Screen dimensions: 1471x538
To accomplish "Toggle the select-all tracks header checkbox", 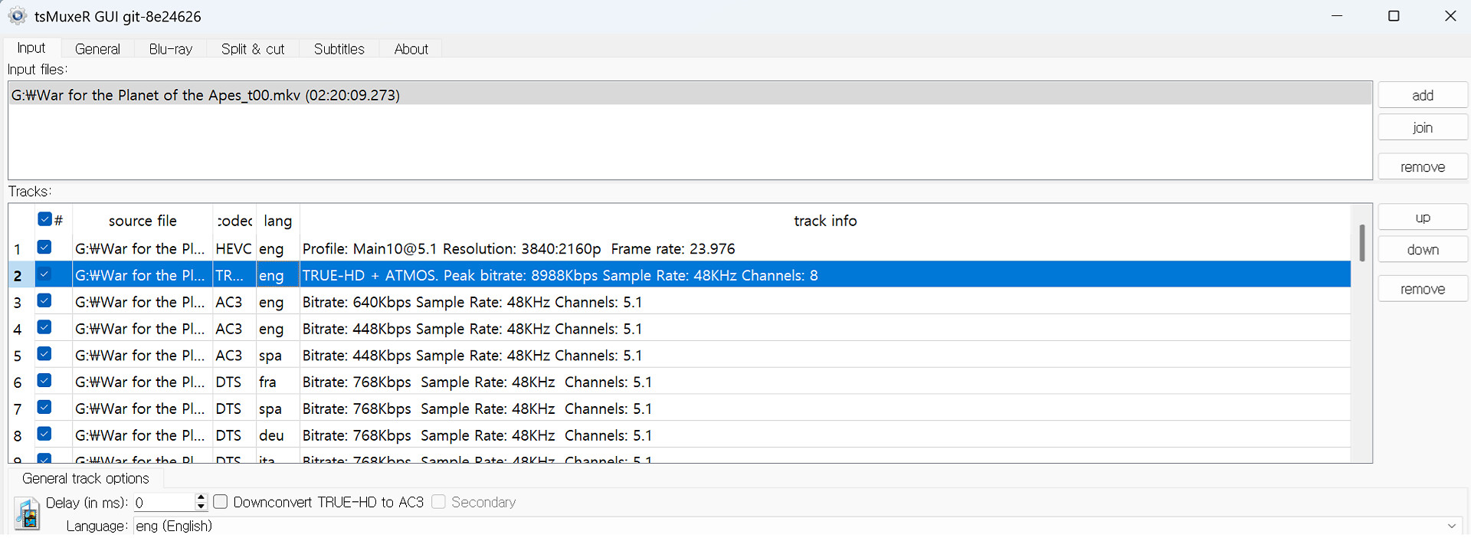I will coord(44,220).
